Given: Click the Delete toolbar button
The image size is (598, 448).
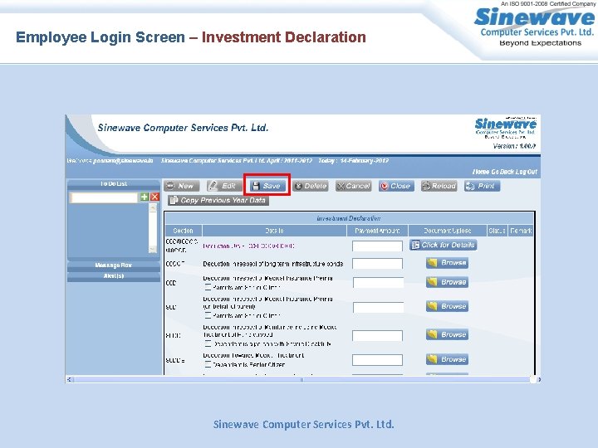Looking at the screenshot, I should tap(311, 186).
